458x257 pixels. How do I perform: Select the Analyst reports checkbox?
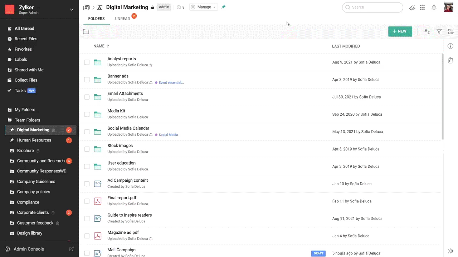[x=87, y=62]
